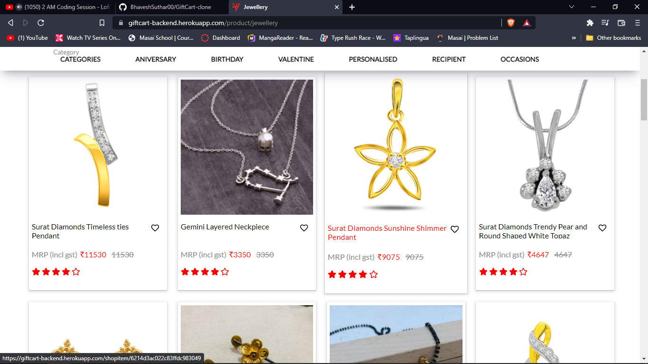
Task: Open the tab search dropdown arrow
Action: [572, 7]
